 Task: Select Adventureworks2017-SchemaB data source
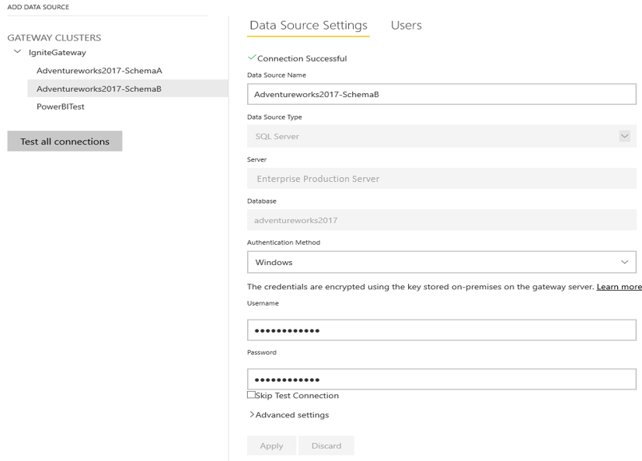coord(127,89)
